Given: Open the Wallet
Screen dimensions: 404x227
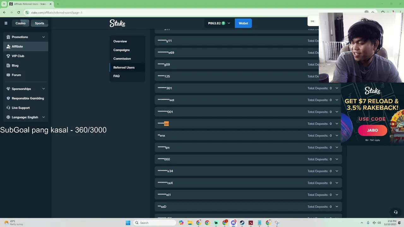Looking at the screenshot, I should tap(243, 23).
